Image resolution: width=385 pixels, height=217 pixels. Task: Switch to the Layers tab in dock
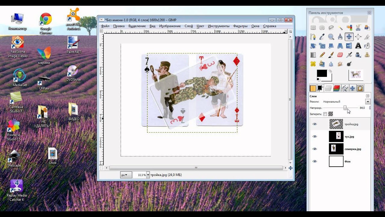[x=328, y=88]
